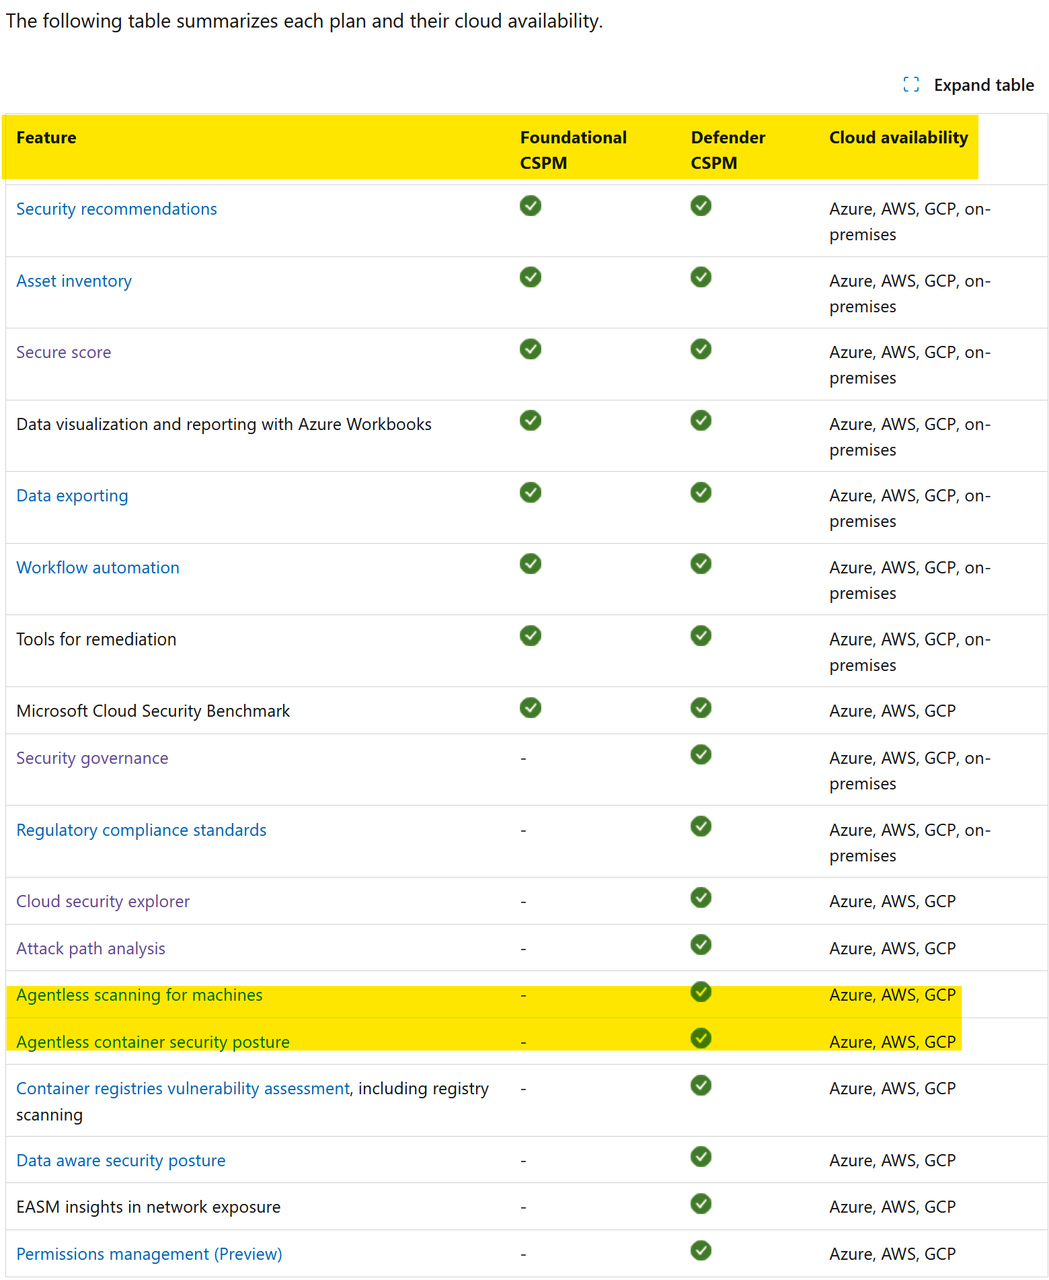
Task: Click Foundational CSPM checkmark for Tools for remediation
Action: (x=531, y=636)
